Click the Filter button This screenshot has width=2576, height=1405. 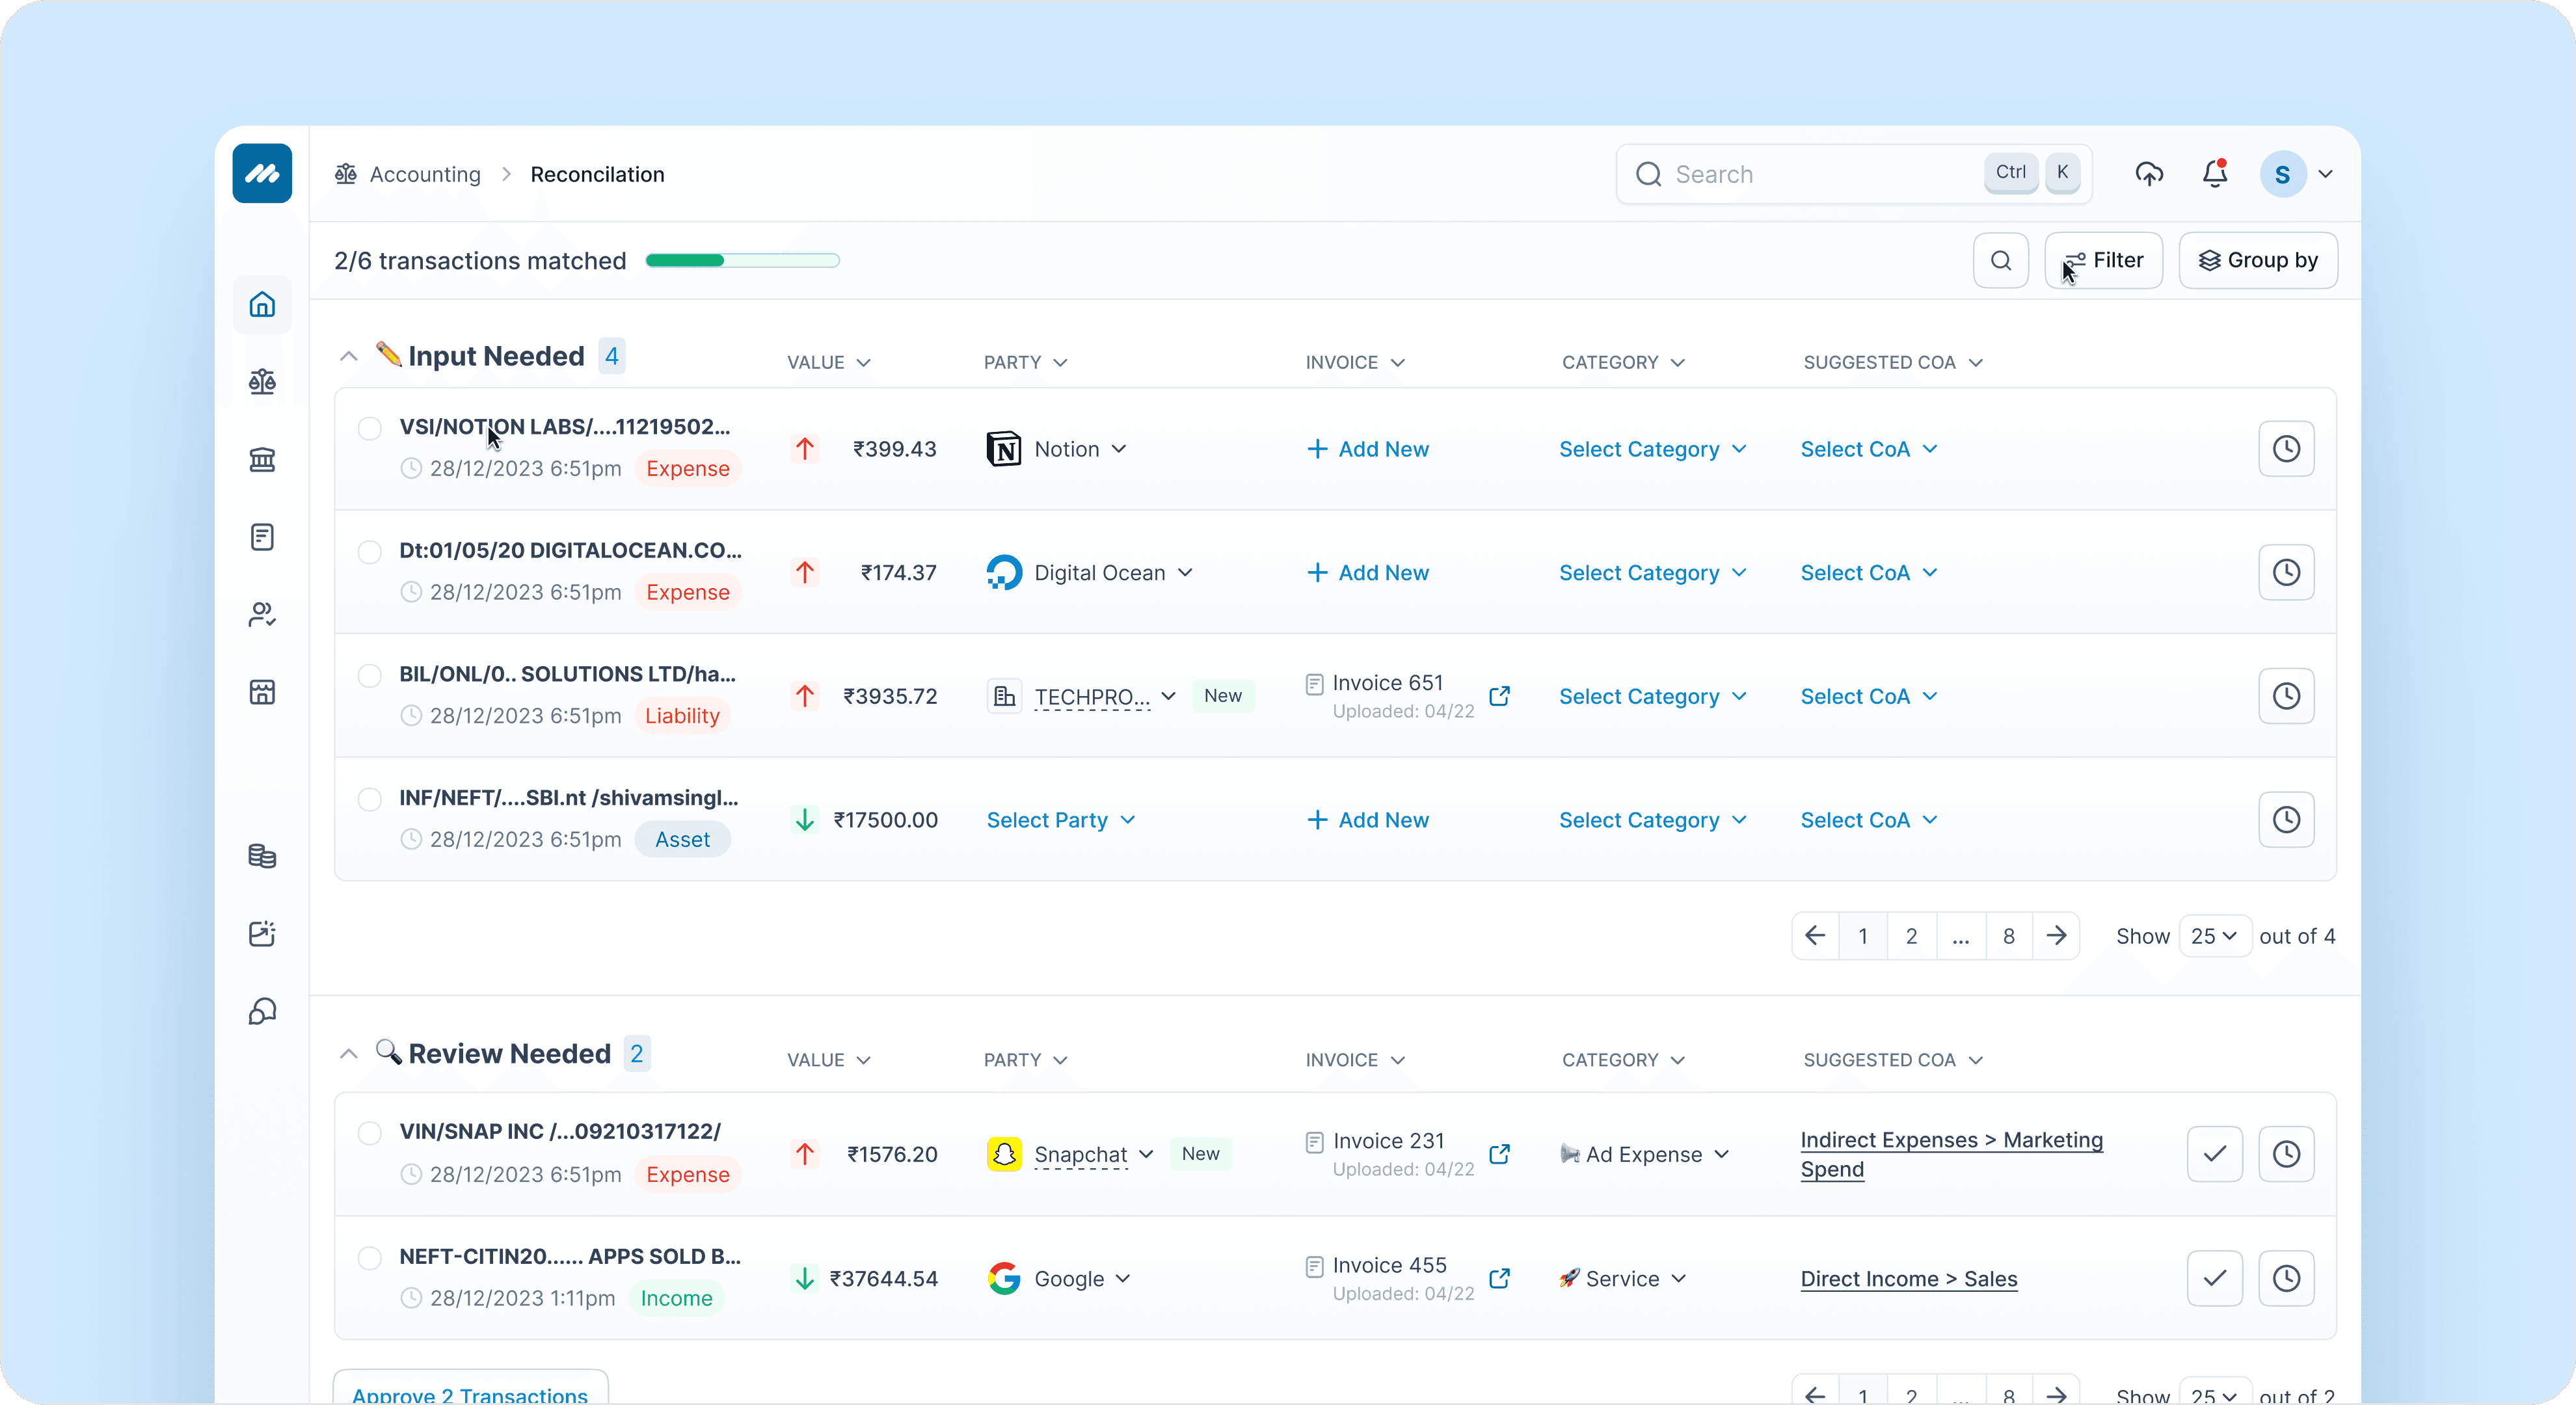[x=2103, y=261]
